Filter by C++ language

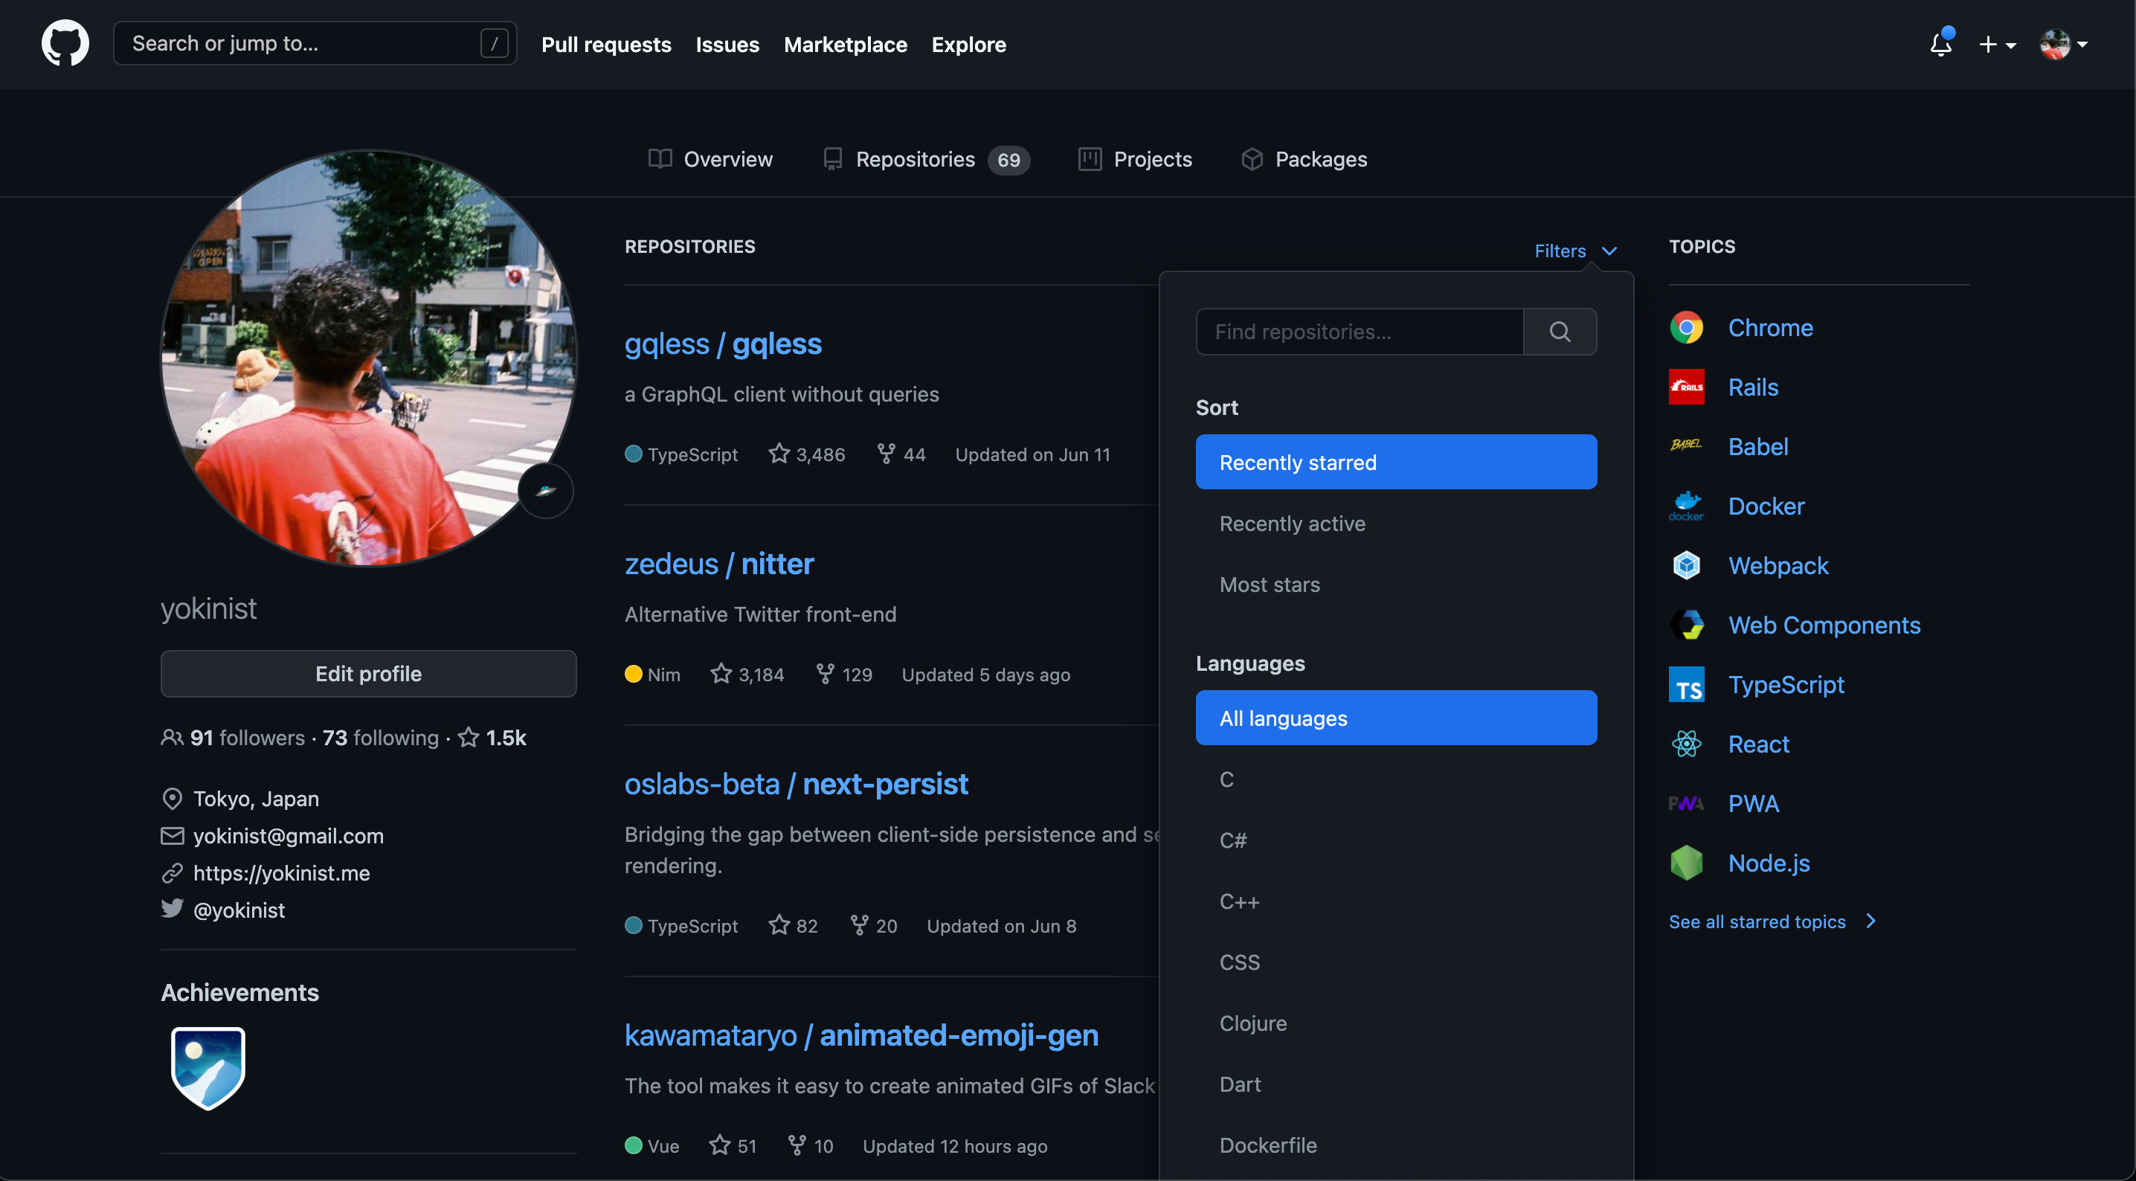point(1397,901)
